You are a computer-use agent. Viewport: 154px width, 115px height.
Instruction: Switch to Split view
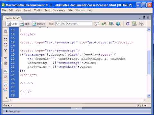pyautogui.click(x=25, y=24)
